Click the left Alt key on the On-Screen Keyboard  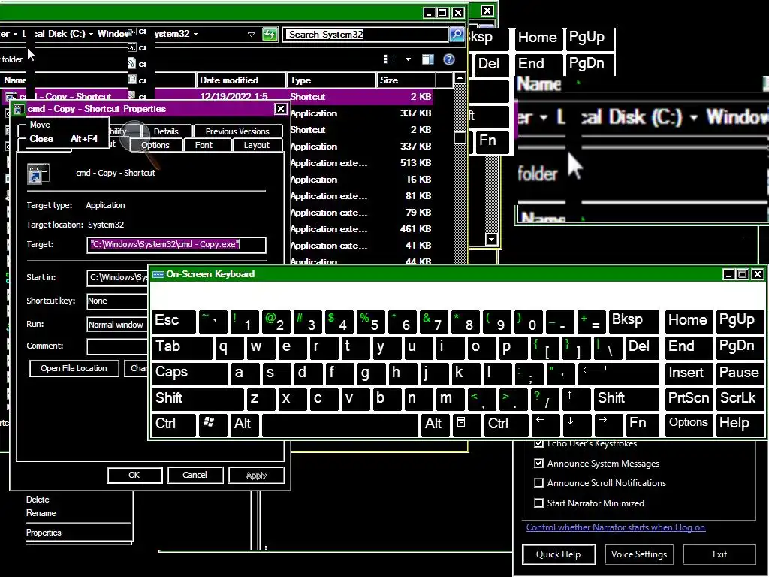[244, 424]
